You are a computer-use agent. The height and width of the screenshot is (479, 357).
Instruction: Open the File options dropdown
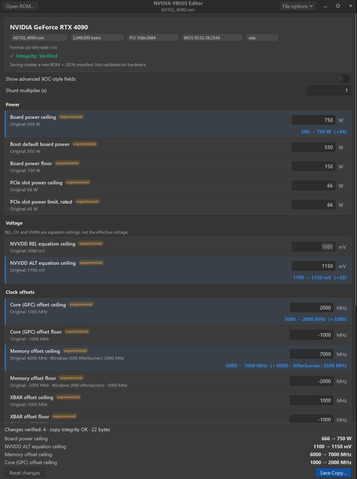[x=297, y=6]
